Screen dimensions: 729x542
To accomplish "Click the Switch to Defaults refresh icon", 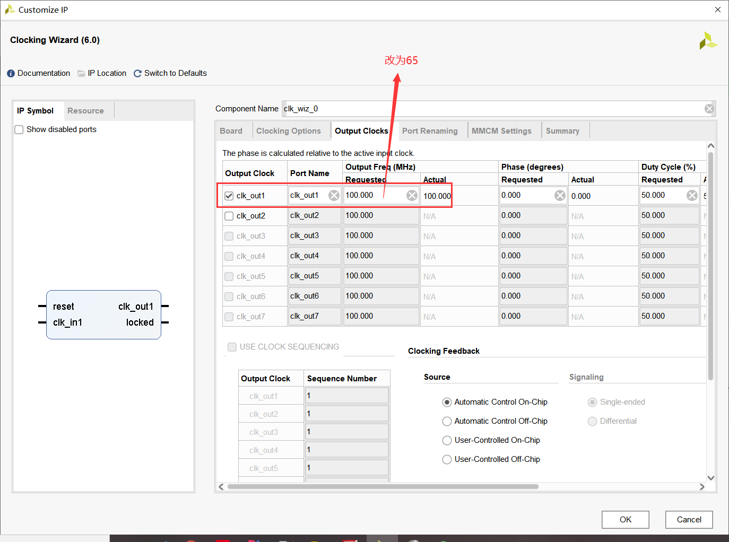I will [x=137, y=73].
